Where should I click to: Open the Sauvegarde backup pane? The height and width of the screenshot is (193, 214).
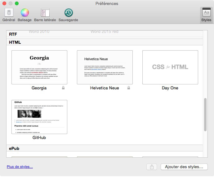pos(68,15)
